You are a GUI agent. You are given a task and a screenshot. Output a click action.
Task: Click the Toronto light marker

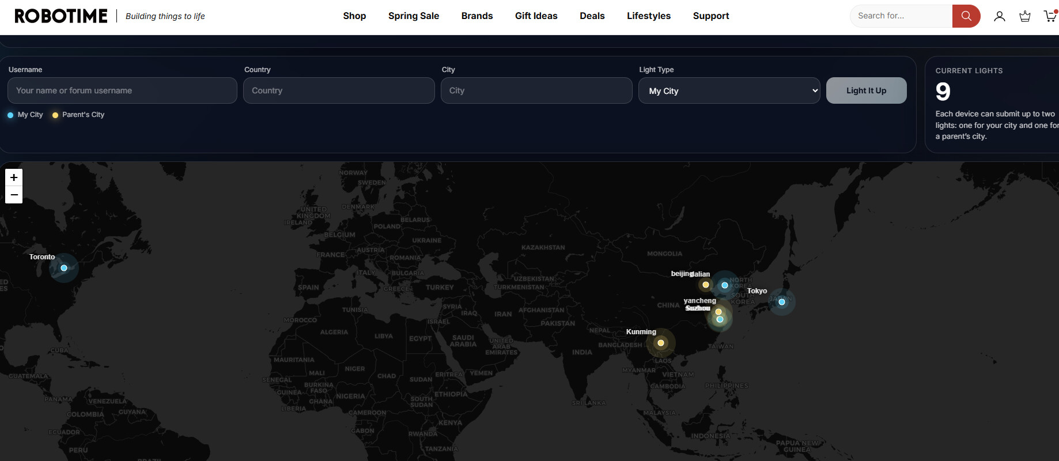(64, 268)
